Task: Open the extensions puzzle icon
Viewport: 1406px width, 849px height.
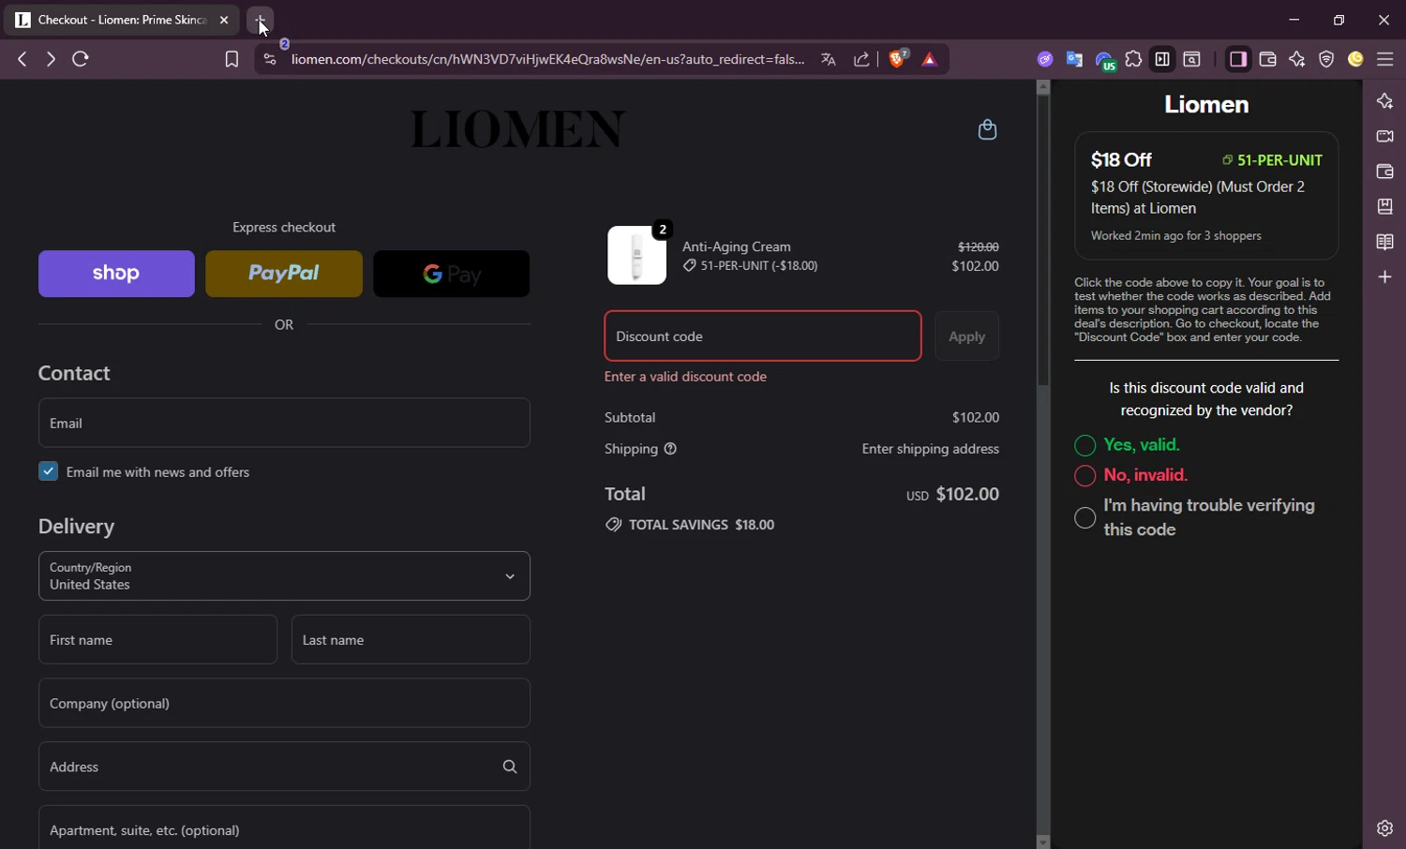Action: click(x=1133, y=59)
